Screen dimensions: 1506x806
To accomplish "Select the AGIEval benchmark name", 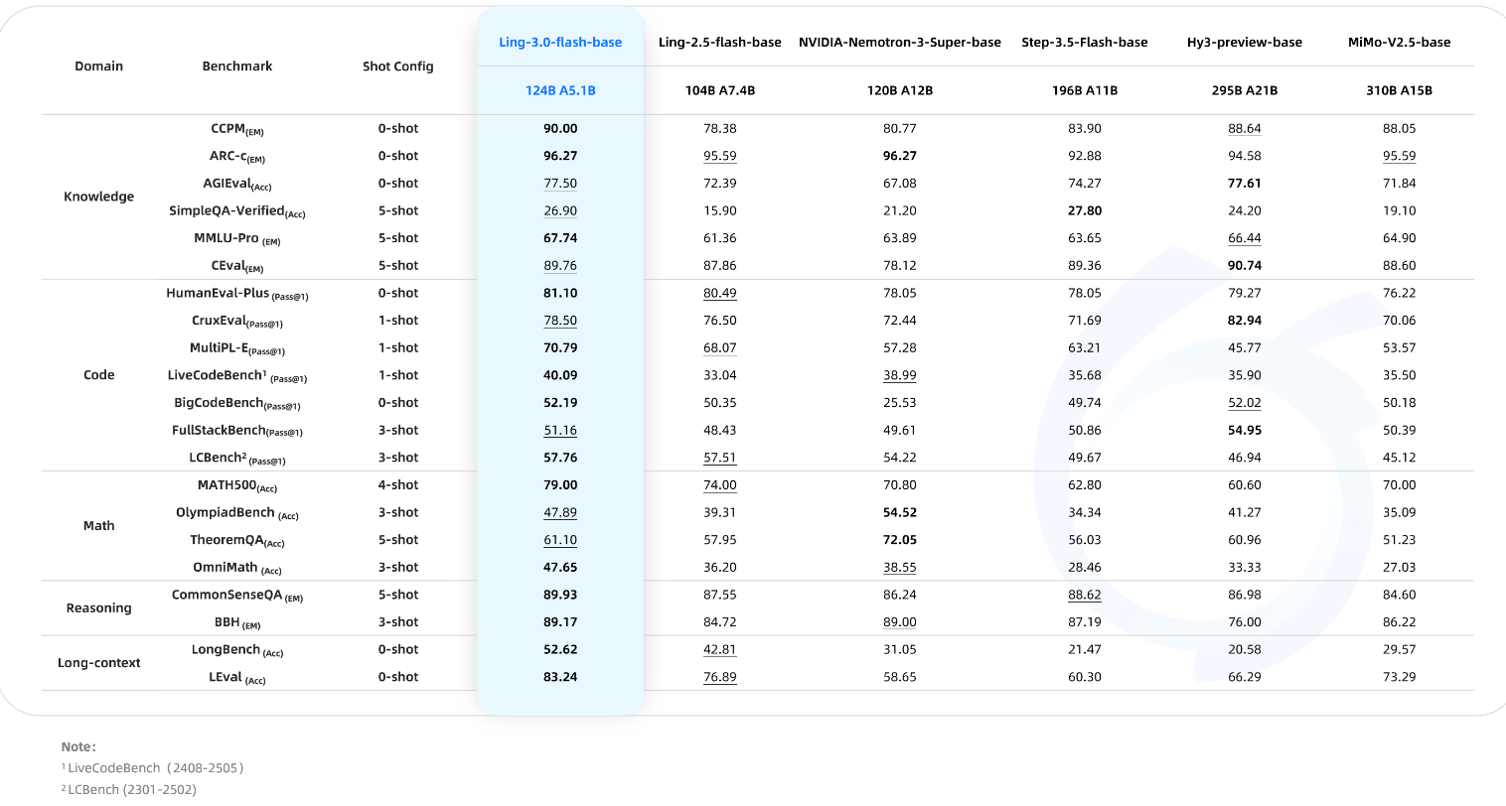I will (237, 184).
